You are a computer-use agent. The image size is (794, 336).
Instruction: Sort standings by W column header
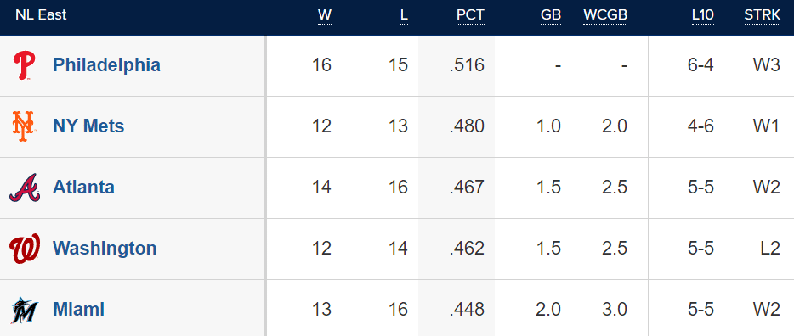pyautogui.click(x=325, y=15)
